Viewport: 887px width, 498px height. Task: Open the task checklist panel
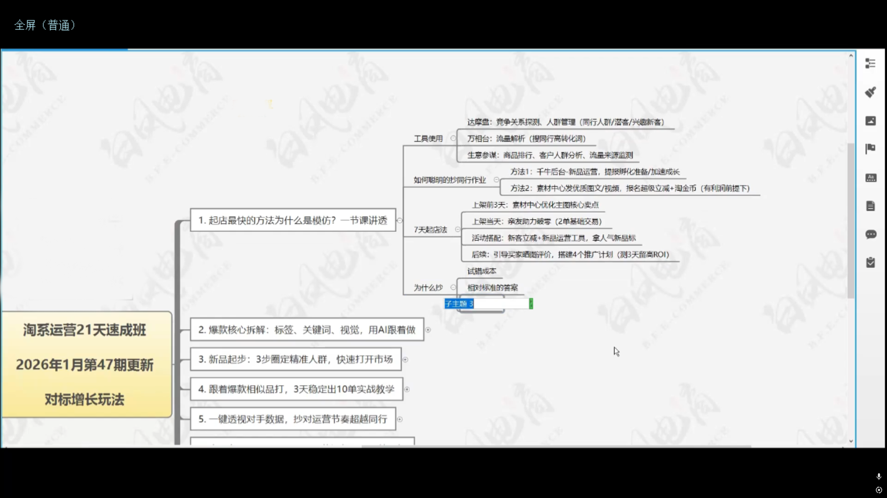pyautogui.click(x=870, y=263)
